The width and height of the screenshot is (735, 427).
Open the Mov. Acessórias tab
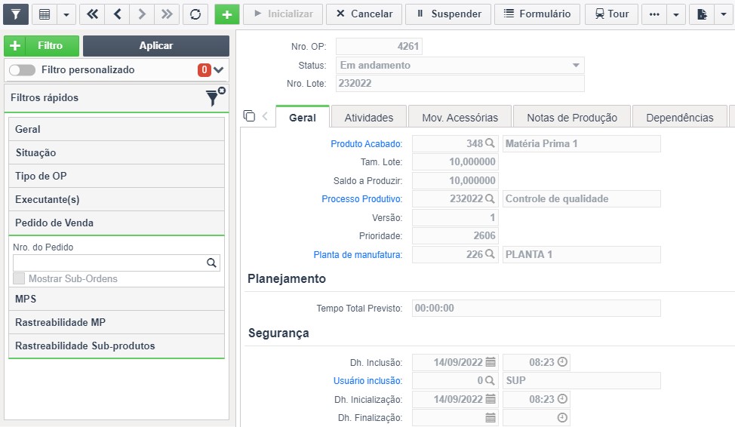[460, 118]
